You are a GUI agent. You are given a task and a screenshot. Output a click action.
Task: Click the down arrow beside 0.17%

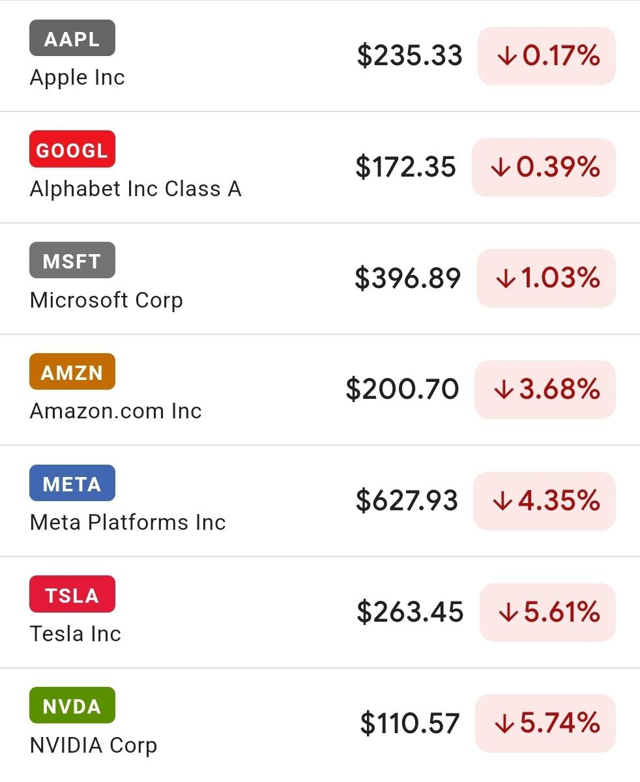click(506, 57)
